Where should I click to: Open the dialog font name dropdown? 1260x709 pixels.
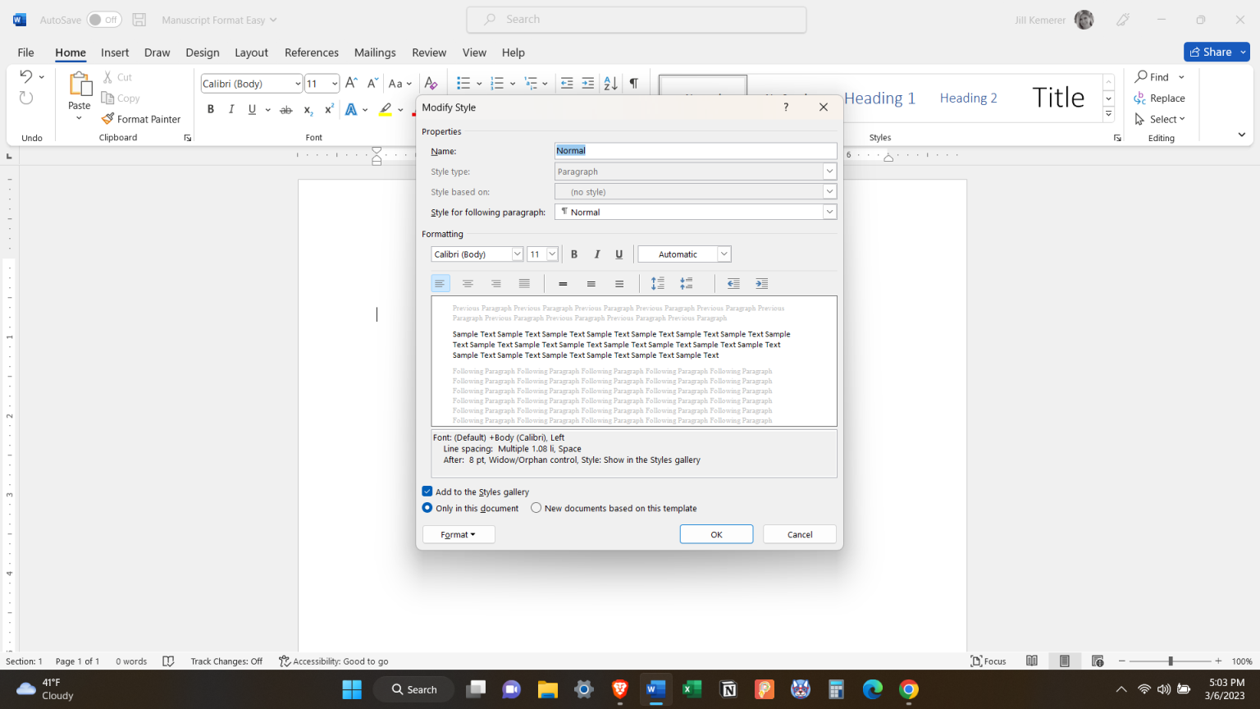pos(518,254)
